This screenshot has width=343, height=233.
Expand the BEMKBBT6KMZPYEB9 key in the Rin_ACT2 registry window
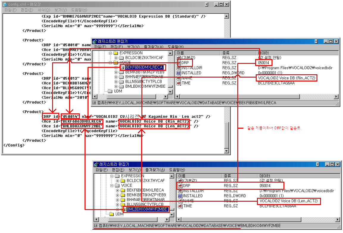116,72
